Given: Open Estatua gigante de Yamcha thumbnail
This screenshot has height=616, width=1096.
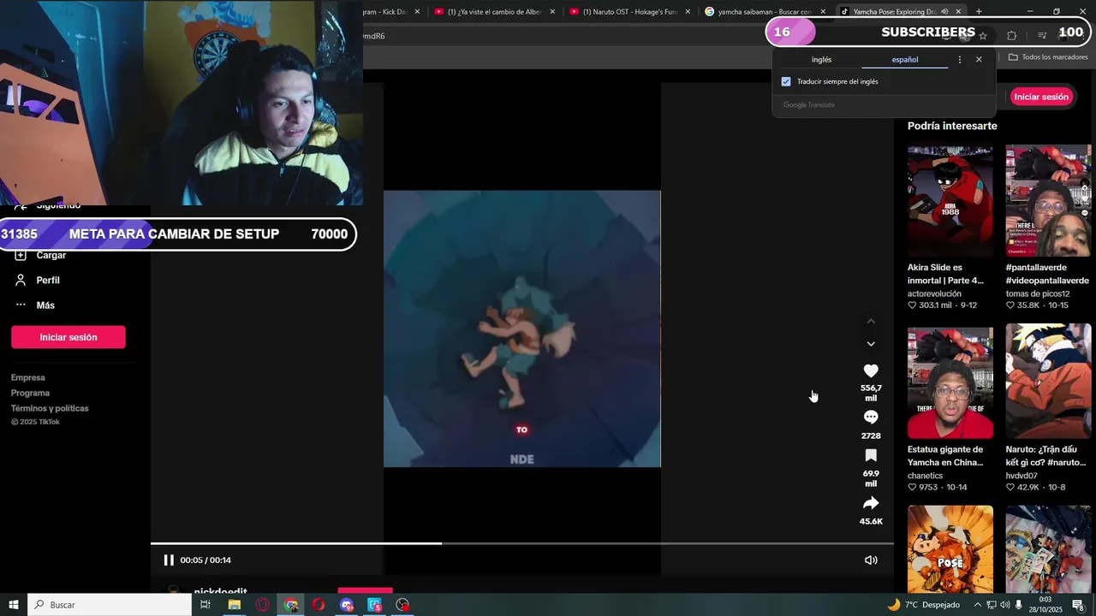Looking at the screenshot, I should click(x=950, y=382).
